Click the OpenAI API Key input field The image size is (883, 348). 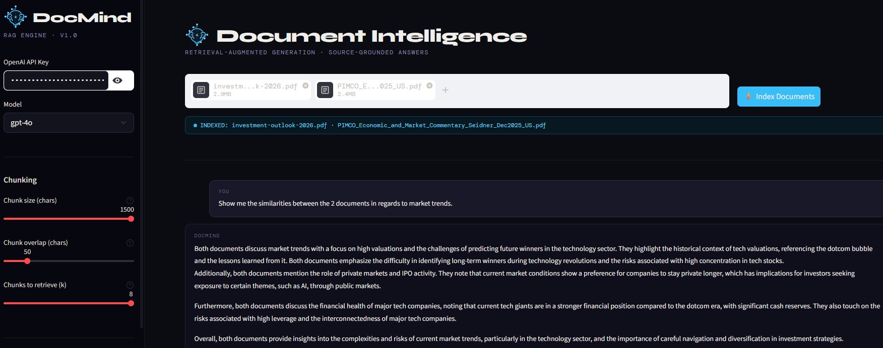pyautogui.click(x=56, y=80)
